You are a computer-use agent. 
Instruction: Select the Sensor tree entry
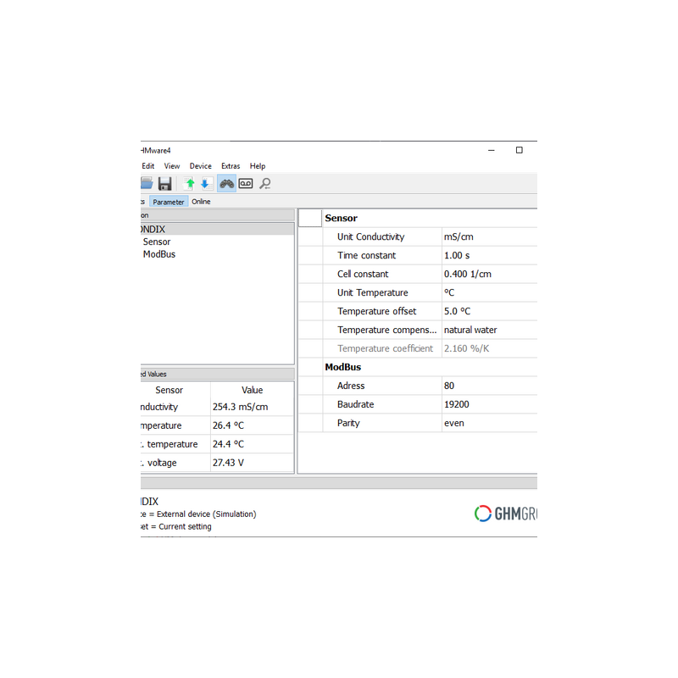157,242
